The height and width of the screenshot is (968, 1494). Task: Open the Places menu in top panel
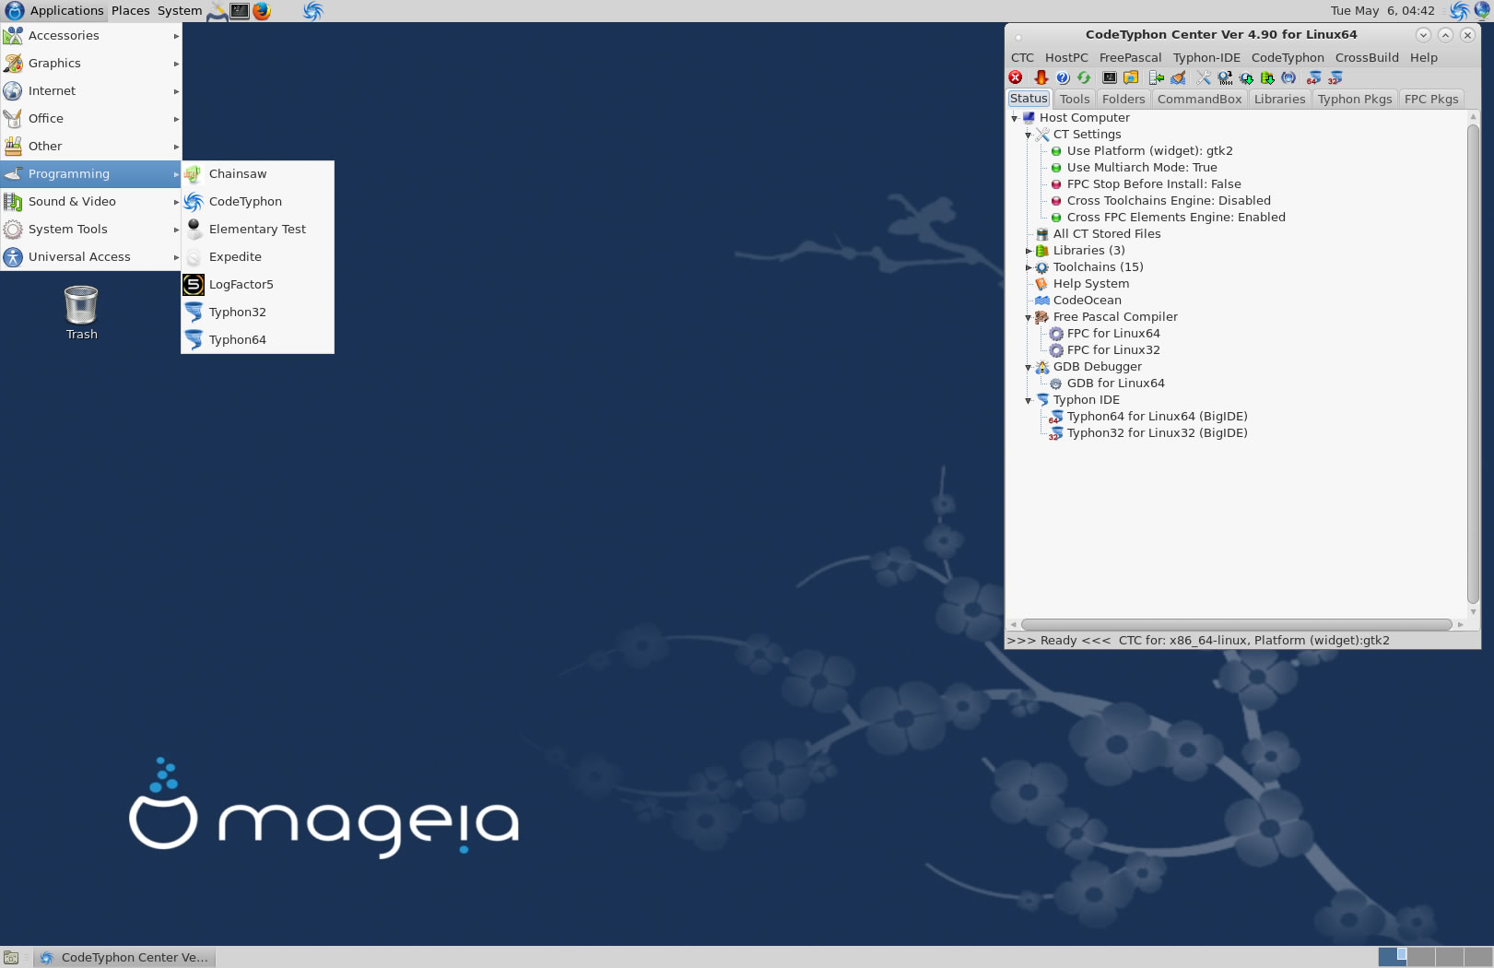click(131, 11)
